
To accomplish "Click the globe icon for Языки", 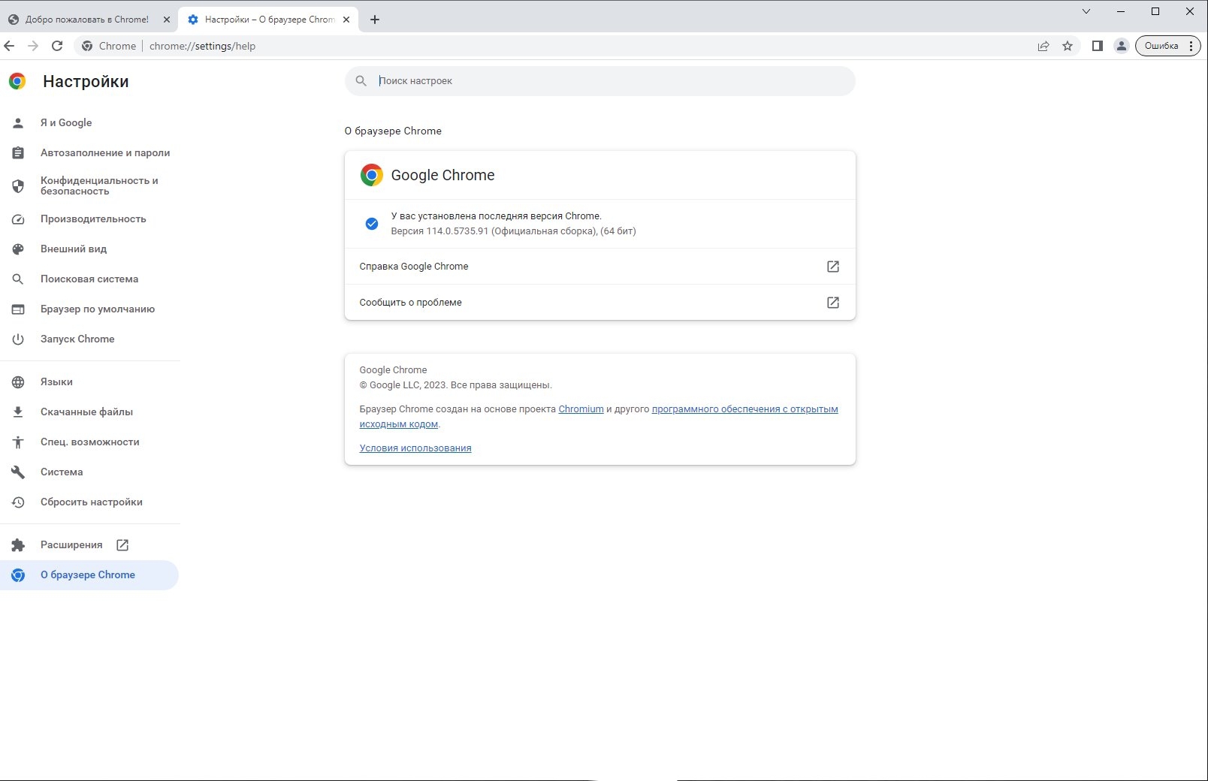I will [18, 382].
